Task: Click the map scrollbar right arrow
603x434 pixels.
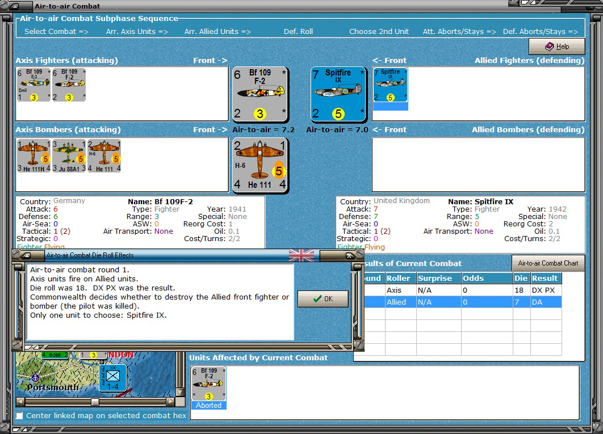Action: (x=171, y=402)
